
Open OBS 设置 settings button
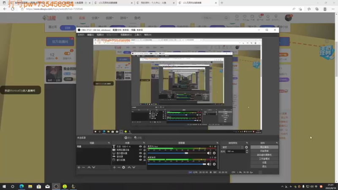264,163
